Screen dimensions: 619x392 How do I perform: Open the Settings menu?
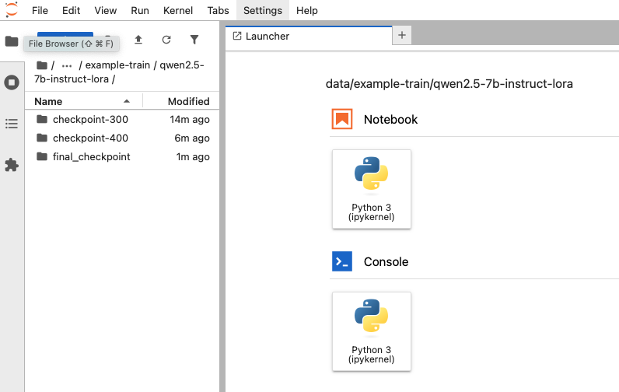tap(262, 11)
